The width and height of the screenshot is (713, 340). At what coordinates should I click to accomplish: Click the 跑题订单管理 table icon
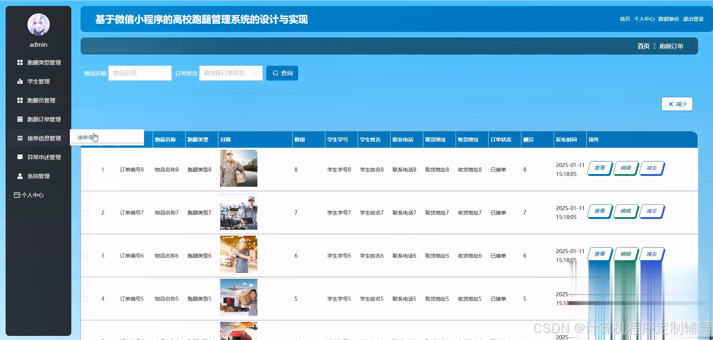(x=20, y=119)
